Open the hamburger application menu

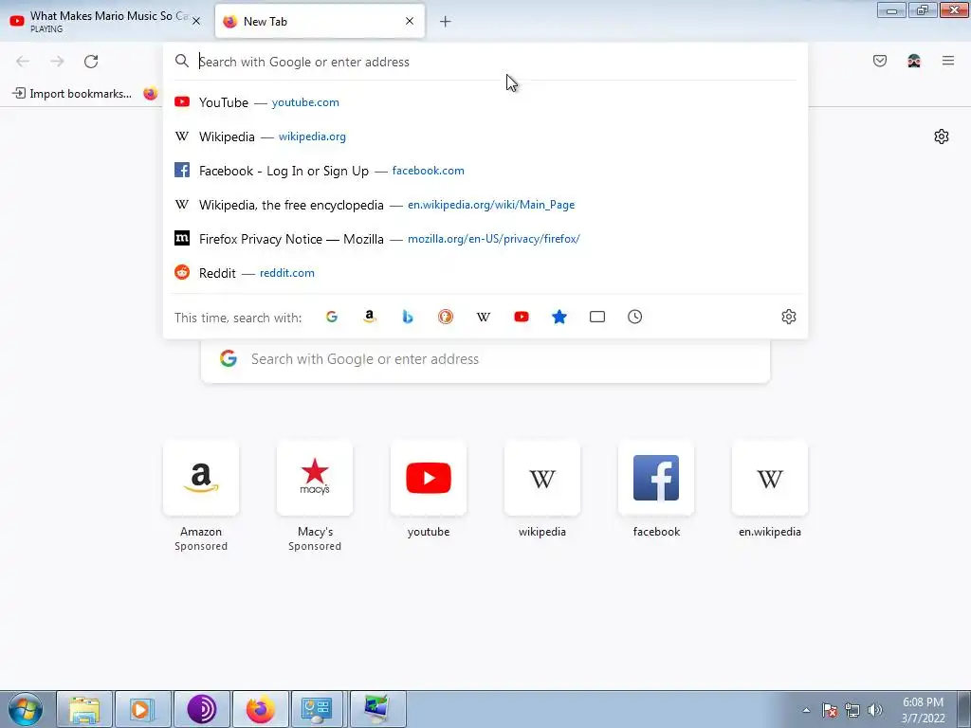tap(947, 61)
